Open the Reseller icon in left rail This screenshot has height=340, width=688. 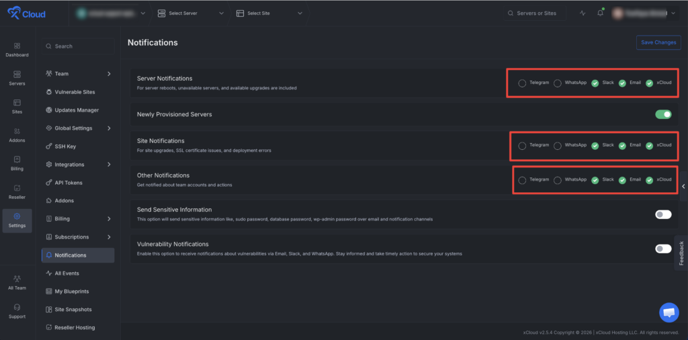(17, 192)
